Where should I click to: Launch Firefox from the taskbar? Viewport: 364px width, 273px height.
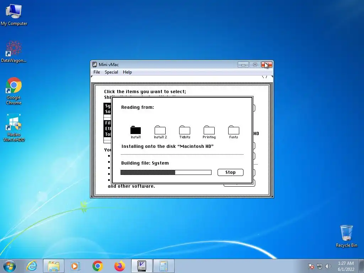[x=119, y=266]
